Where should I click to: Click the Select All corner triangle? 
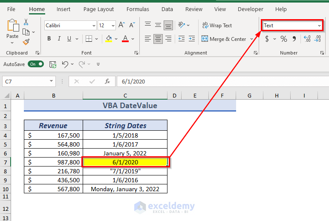click(7, 96)
